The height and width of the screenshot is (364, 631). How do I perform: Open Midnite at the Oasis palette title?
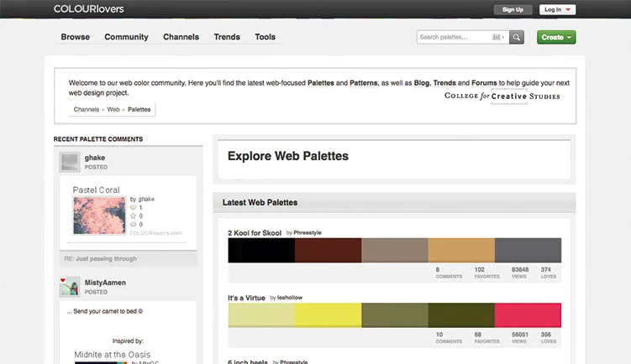point(113,355)
